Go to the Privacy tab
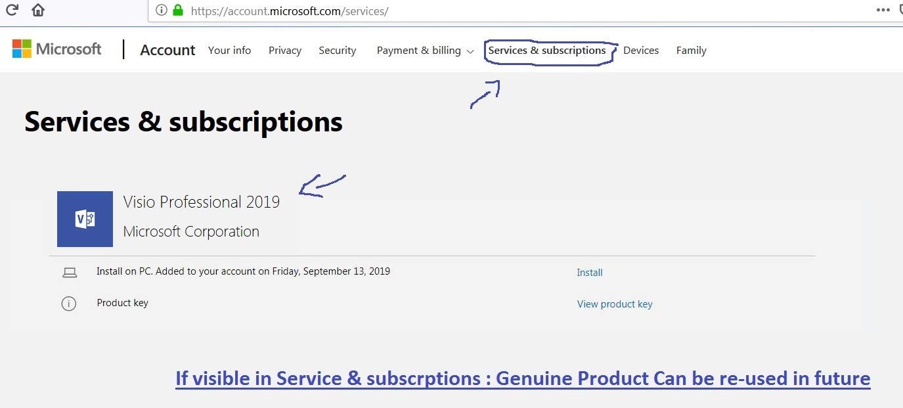903x408 pixels. tap(285, 51)
